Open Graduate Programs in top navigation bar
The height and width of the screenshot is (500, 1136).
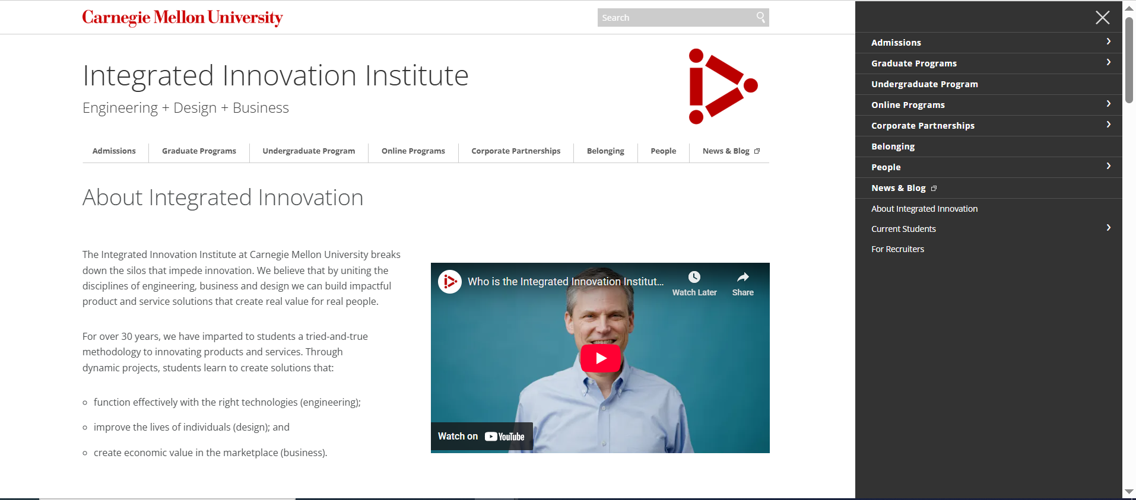coord(199,151)
